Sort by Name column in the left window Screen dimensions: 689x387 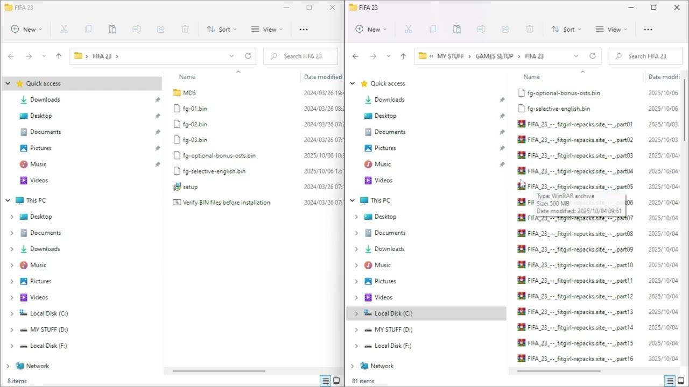click(187, 77)
